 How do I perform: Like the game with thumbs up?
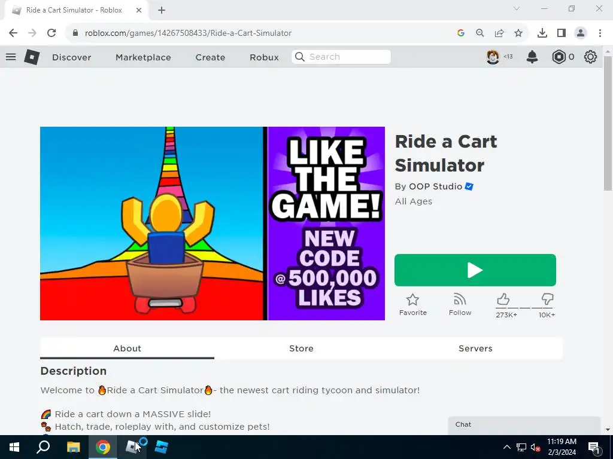(503, 299)
